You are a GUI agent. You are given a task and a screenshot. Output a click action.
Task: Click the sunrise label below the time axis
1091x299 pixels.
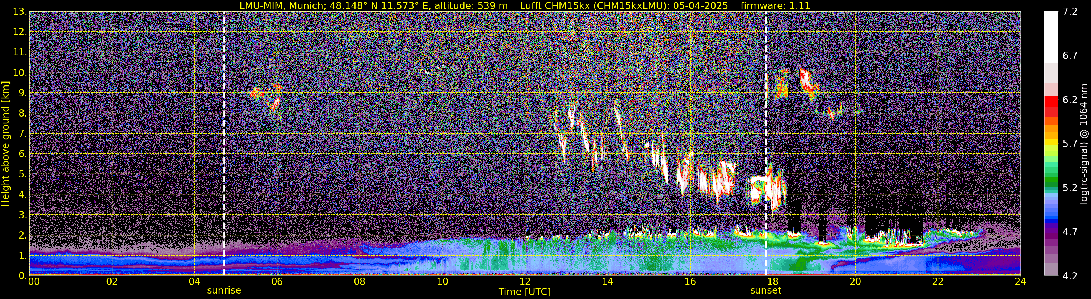coord(224,291)
